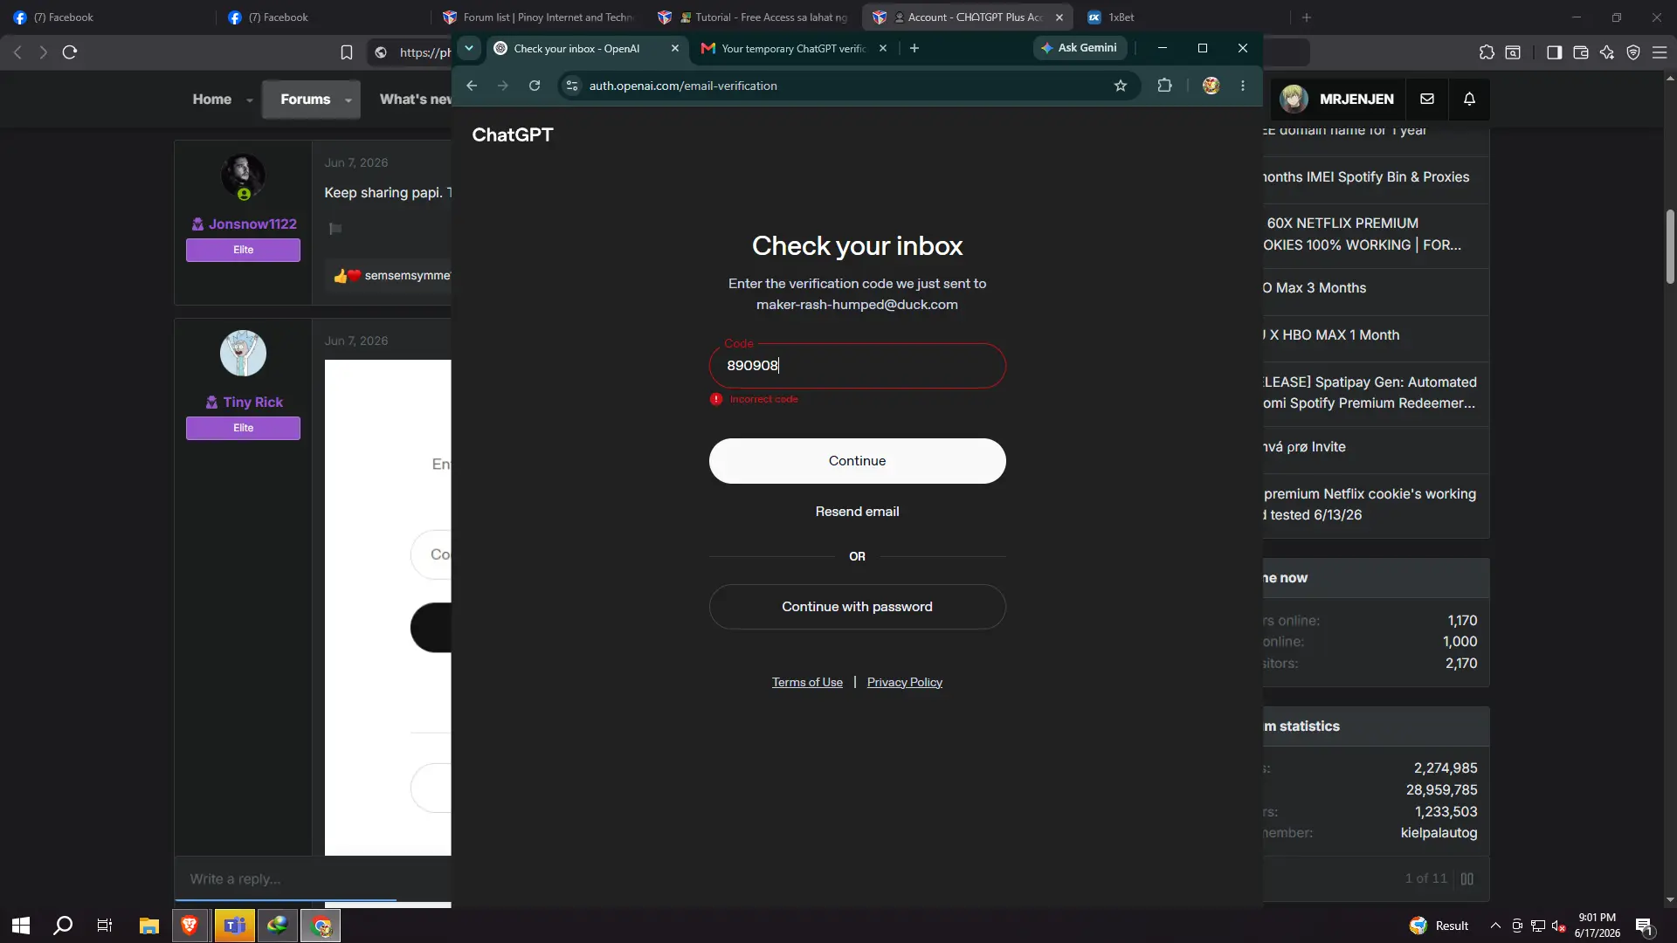Open Chrome three-dot menu

point(1243,86)
